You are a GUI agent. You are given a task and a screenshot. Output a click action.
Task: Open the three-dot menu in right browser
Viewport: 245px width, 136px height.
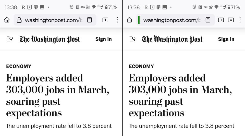(240, 20)
